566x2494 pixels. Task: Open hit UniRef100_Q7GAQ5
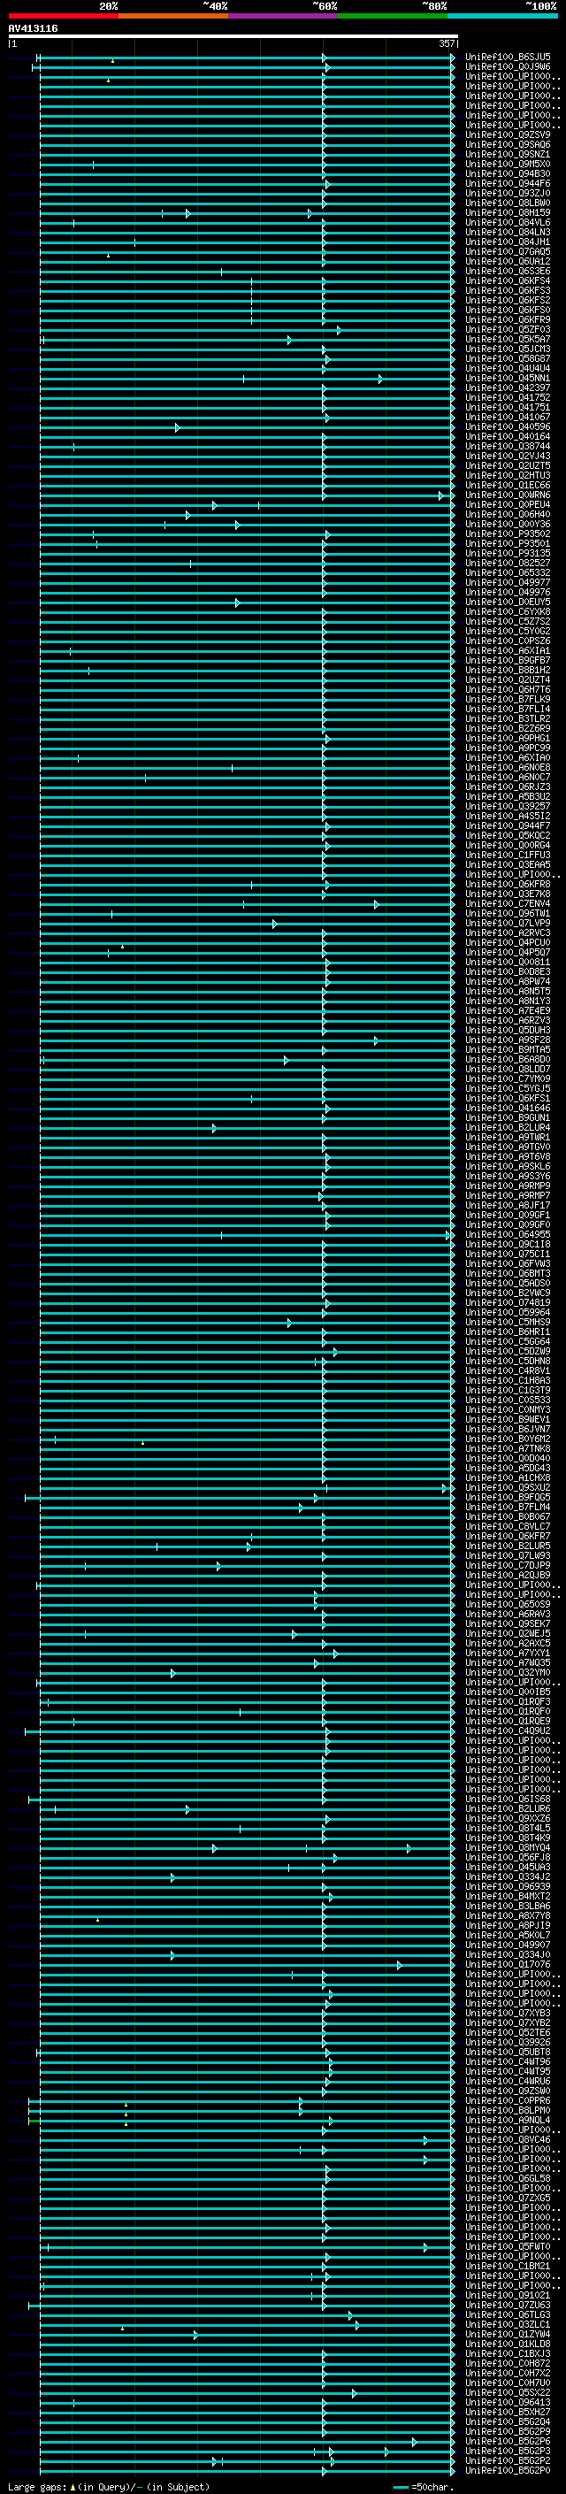click(508, 252)
